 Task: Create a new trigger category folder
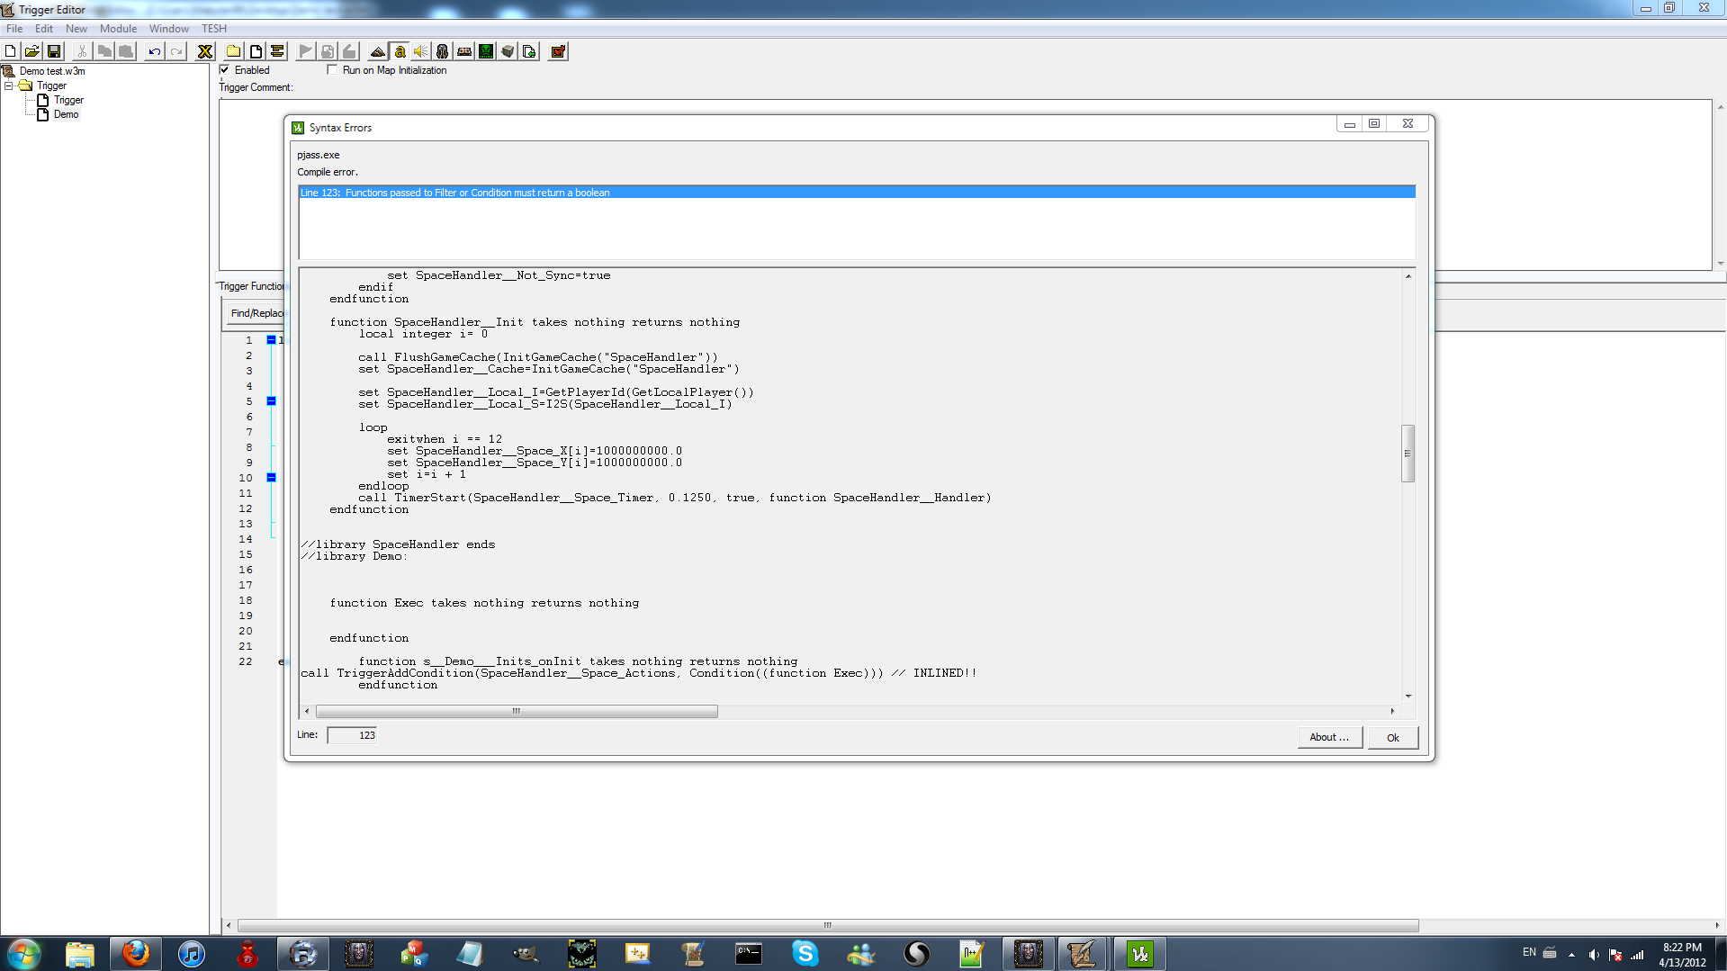point(234,51)
